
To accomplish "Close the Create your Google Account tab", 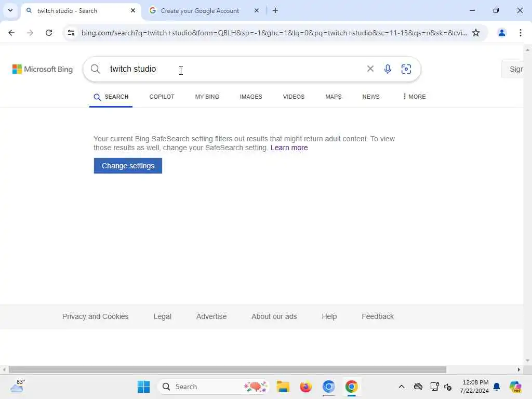I will pyautogui.click(x=257, y=10).
